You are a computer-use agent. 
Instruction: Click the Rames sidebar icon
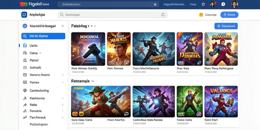pyautogui.click(x=25, y=82)
